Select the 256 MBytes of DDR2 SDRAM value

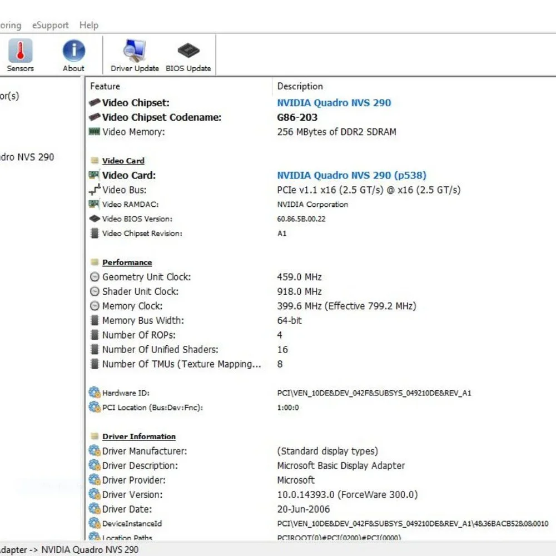pyautogui.click(x=336, y=132)
